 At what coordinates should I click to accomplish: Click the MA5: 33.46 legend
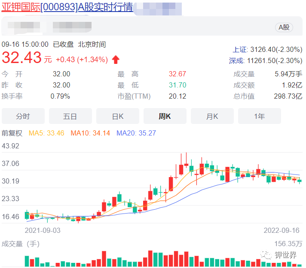[x=46, y=133]
